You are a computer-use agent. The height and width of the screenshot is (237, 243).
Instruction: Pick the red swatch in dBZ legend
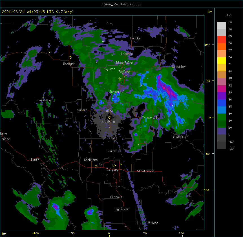coord(222,39)
